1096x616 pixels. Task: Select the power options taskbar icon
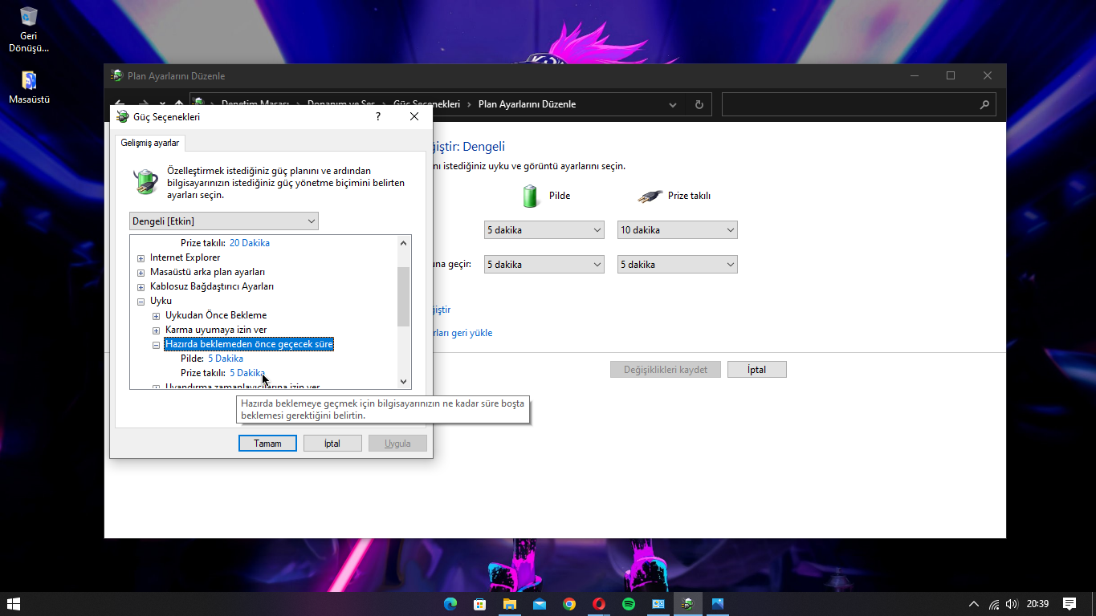point(687,604)
